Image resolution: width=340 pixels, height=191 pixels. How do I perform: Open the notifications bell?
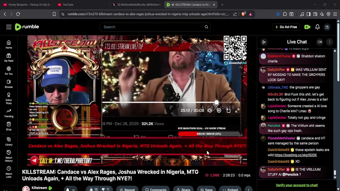point(317,27)
